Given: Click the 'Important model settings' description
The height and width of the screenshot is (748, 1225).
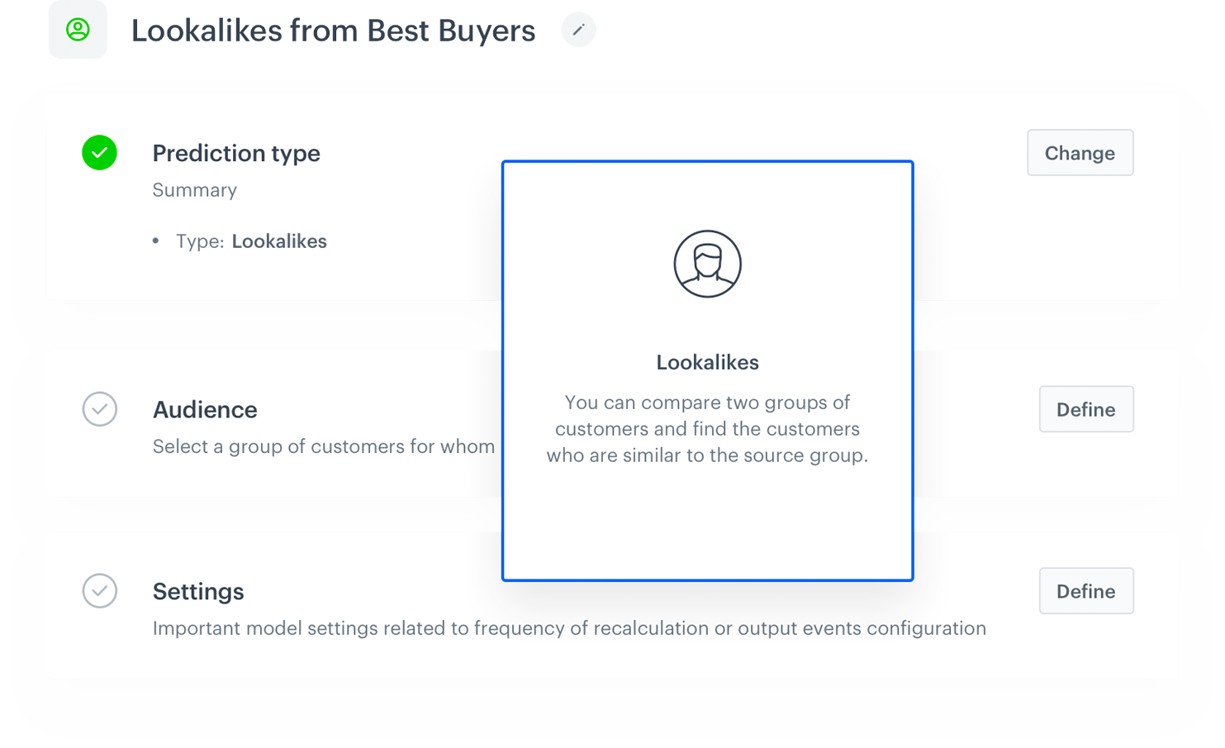Looking at the screenshot, I should (569, 628).
